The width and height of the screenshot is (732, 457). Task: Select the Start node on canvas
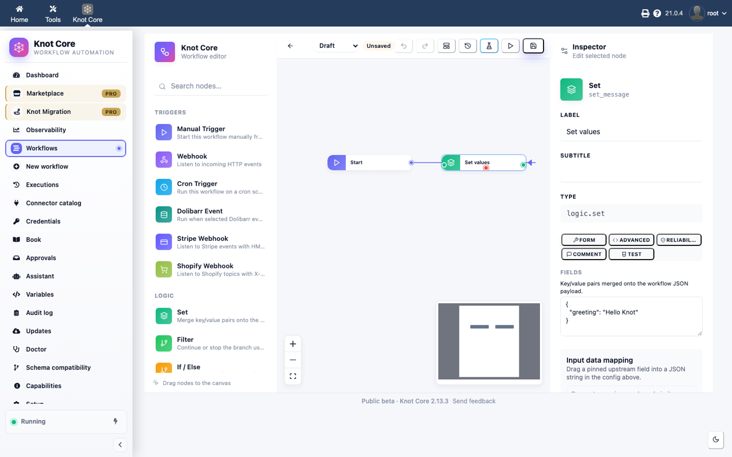pos(369,162)
